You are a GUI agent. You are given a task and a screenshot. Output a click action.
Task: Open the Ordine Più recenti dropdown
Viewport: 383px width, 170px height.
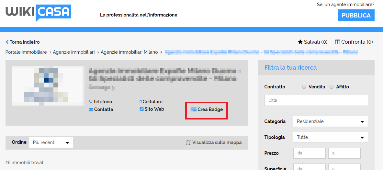point(51,142)
